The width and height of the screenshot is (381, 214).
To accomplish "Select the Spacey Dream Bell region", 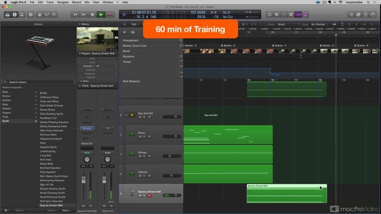I will tap(287, 194).
